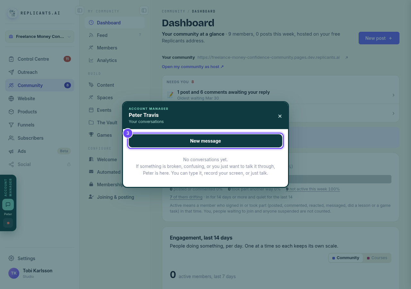411x289 pixels.
Task: Select the Products box icon
Action: [x=11, y=112]
